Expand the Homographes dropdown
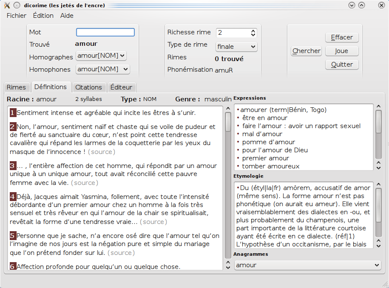This screenshot has height=288, width=389. click(101, 56)
